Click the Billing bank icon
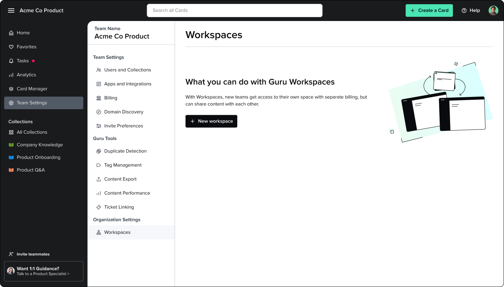 point(99,98)
